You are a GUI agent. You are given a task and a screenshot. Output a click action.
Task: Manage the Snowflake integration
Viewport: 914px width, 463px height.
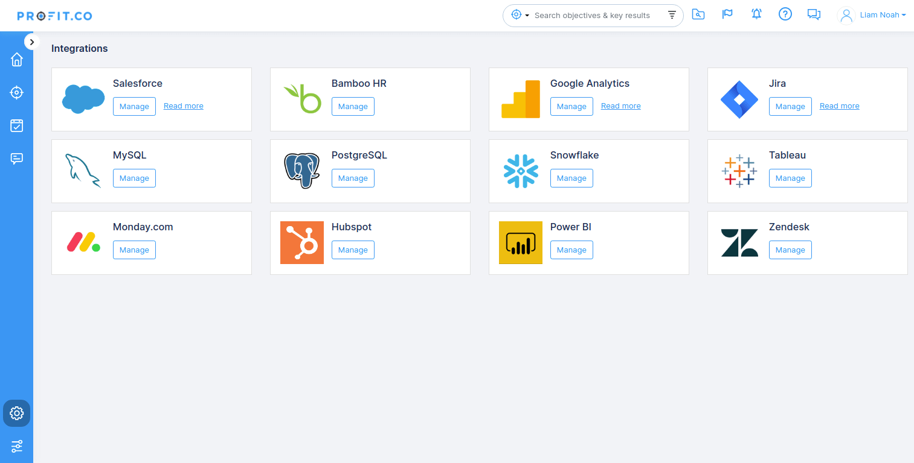[x=571, y=178]
